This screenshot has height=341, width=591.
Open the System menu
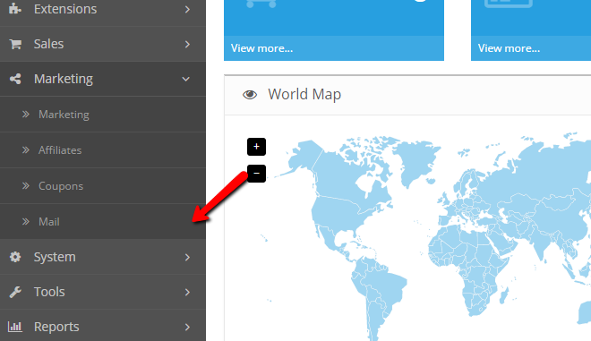[x=102, y=257]
